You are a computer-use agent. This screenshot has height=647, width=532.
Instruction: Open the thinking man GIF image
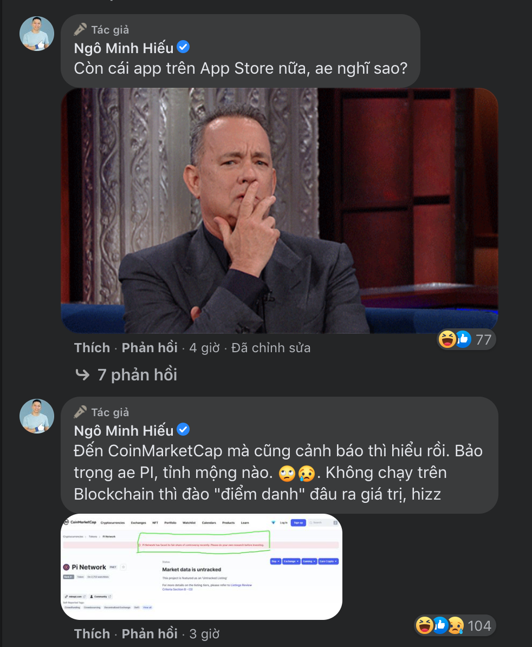(279, 210)
